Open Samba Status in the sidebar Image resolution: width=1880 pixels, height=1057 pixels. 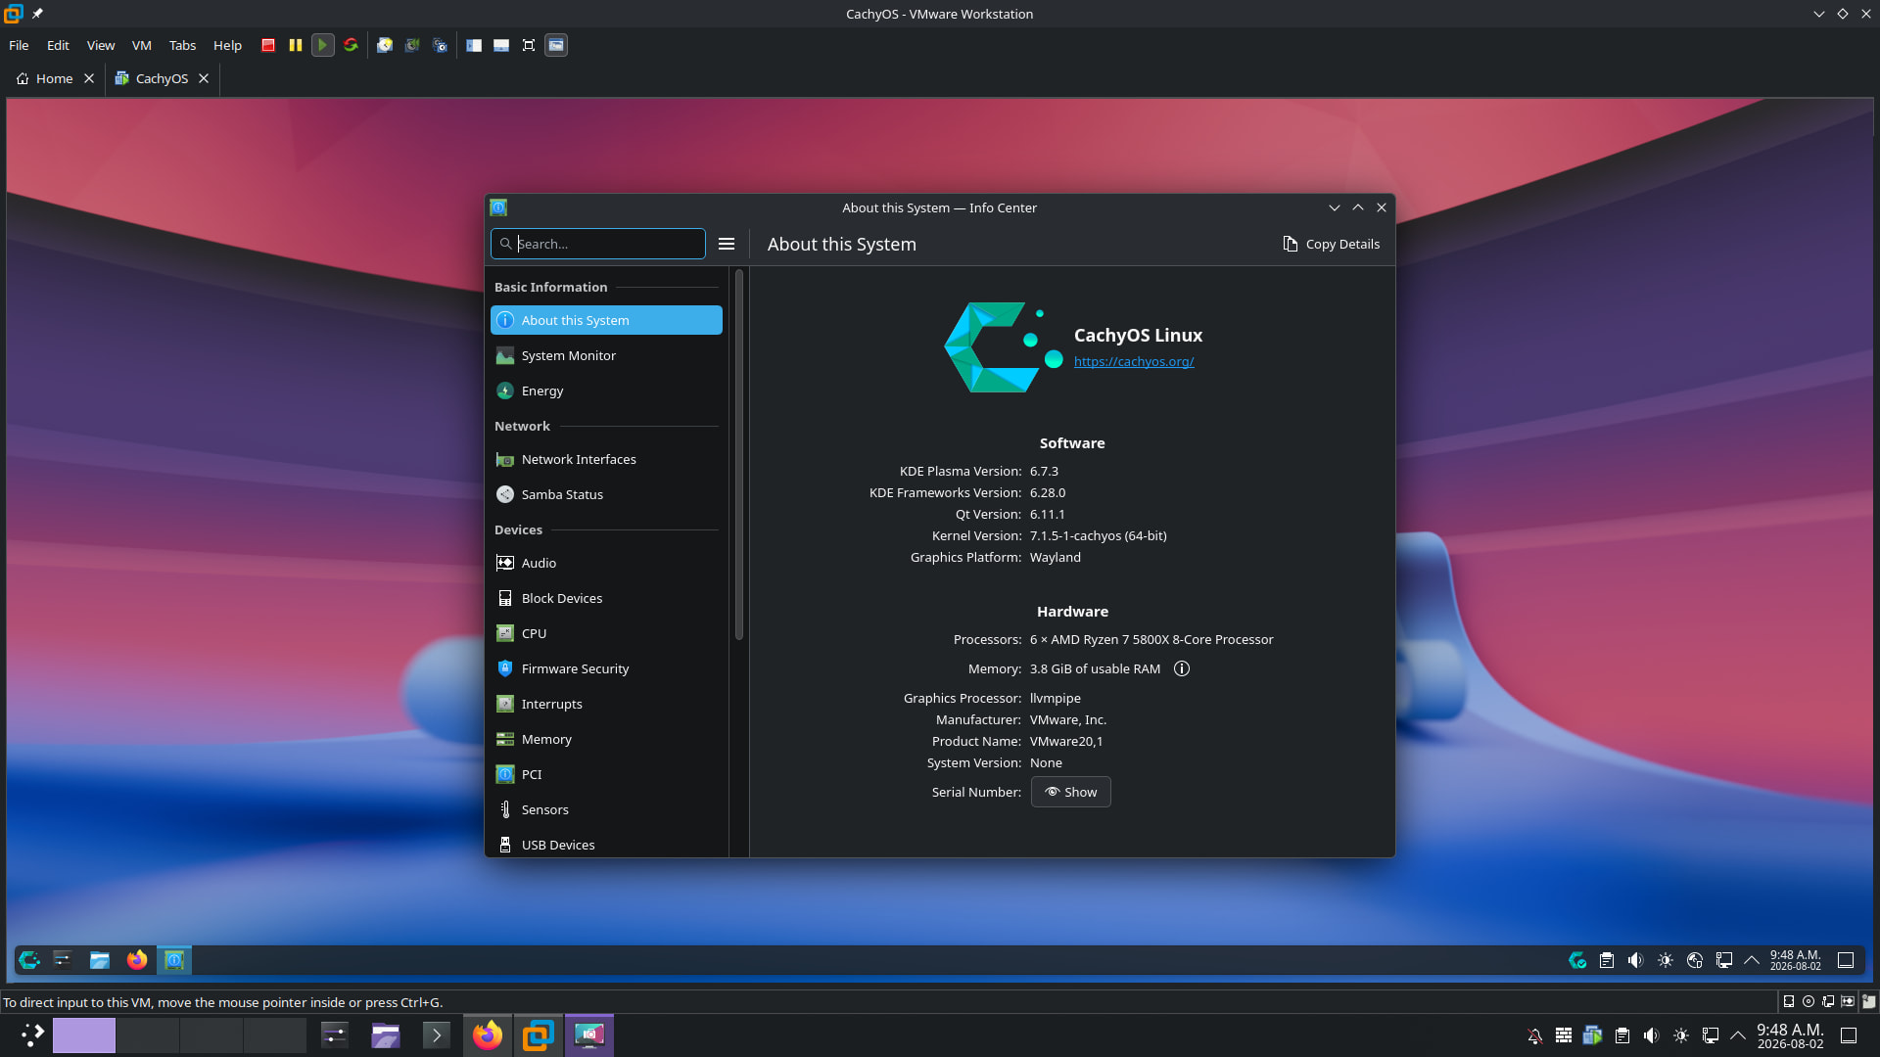(x=606, y=494)
